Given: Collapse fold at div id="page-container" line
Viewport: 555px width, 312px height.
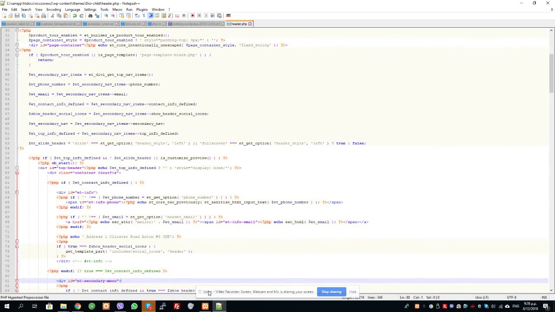Looking at the screenshot, I should click(x=17, y=45).
